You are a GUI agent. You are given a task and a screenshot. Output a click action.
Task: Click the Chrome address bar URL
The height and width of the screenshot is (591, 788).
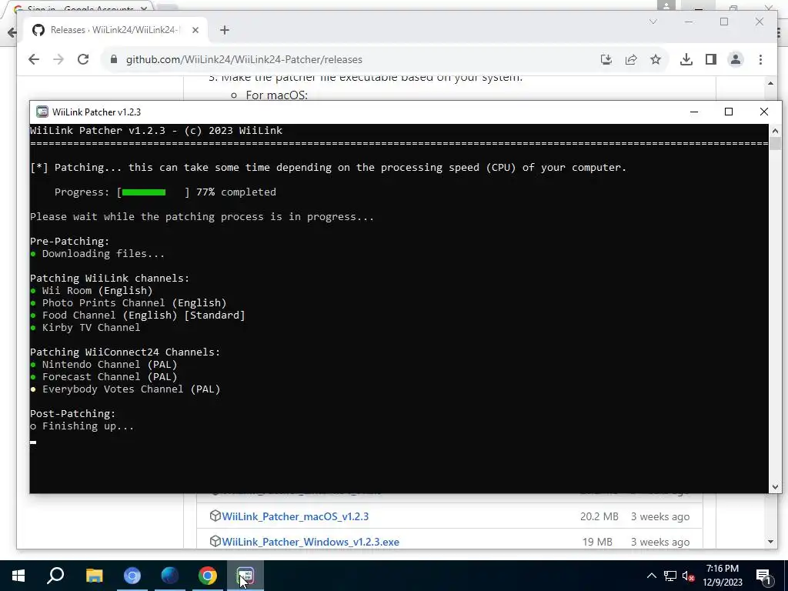pos(244,59)
